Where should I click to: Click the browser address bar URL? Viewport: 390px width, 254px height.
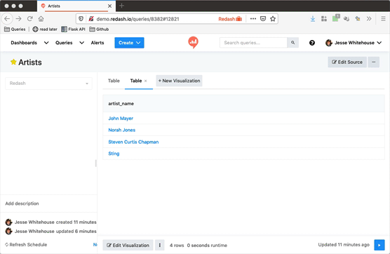[137, 19]
